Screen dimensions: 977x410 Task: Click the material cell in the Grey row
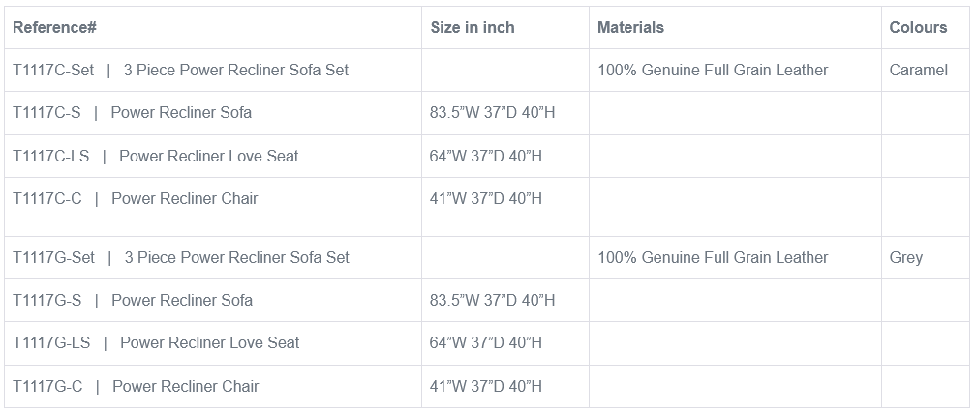click(713, 258)
